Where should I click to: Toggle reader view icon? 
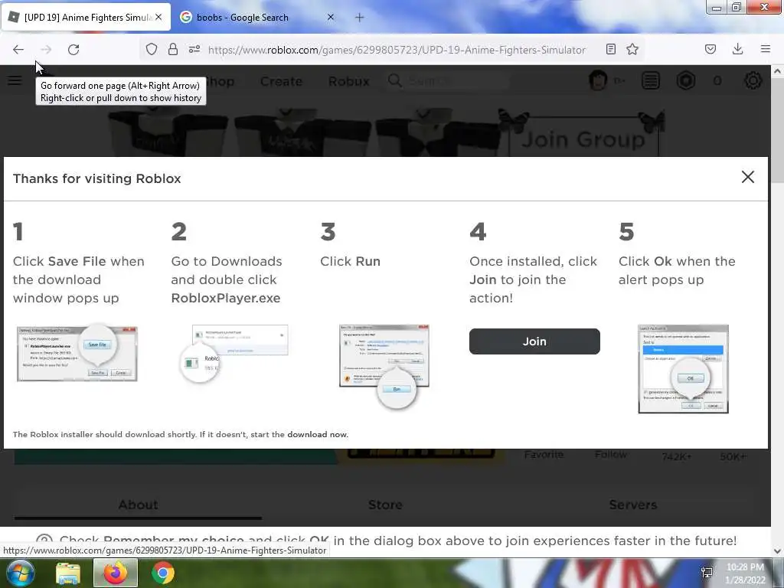point(610,49)
